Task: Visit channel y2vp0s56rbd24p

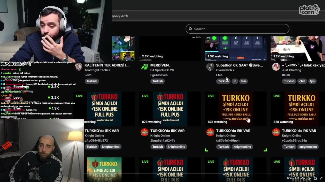Action: coord(294,141)
